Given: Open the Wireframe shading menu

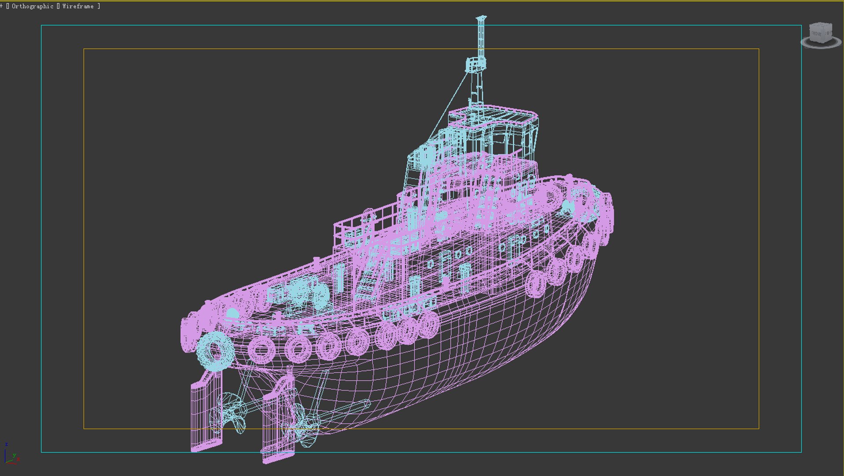Looking at the screenshot, I should [78, 6].
